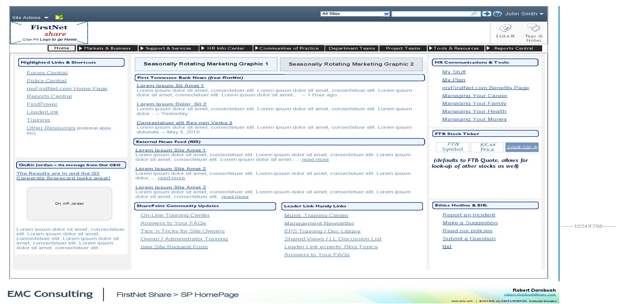This screenshot has width=618, height=304.
Task: Click the help question mark icon
Action: coord(497,14)
